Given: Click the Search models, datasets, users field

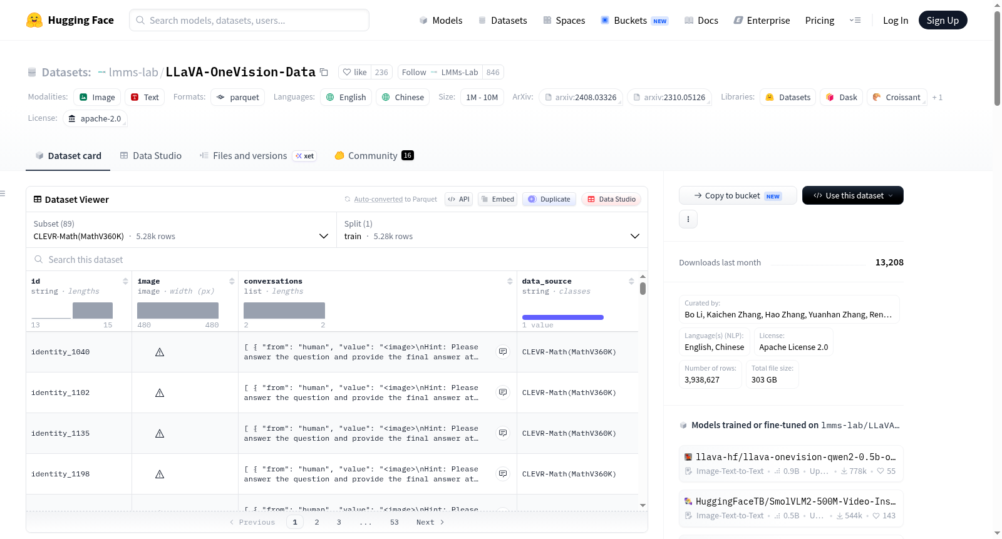Looking at the screenshot, I should [249, 20].
